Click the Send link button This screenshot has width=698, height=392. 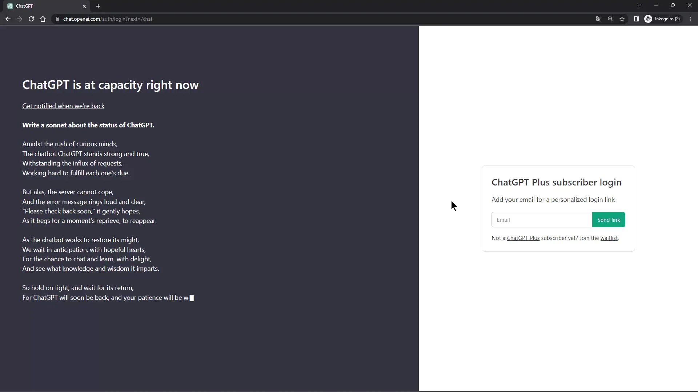click(x=609, y=219)
